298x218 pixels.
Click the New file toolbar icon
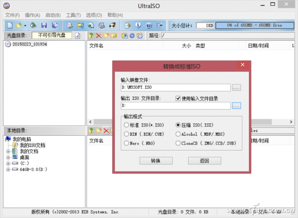pos(10,25)
